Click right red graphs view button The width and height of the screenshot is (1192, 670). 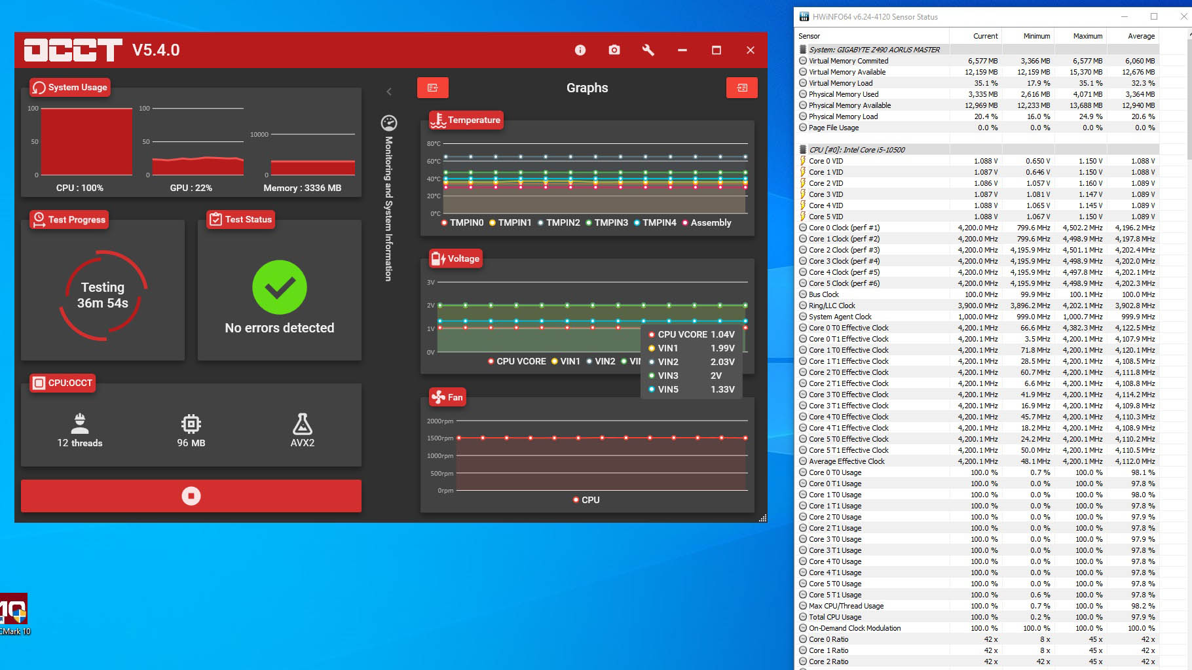coord(742,88)
